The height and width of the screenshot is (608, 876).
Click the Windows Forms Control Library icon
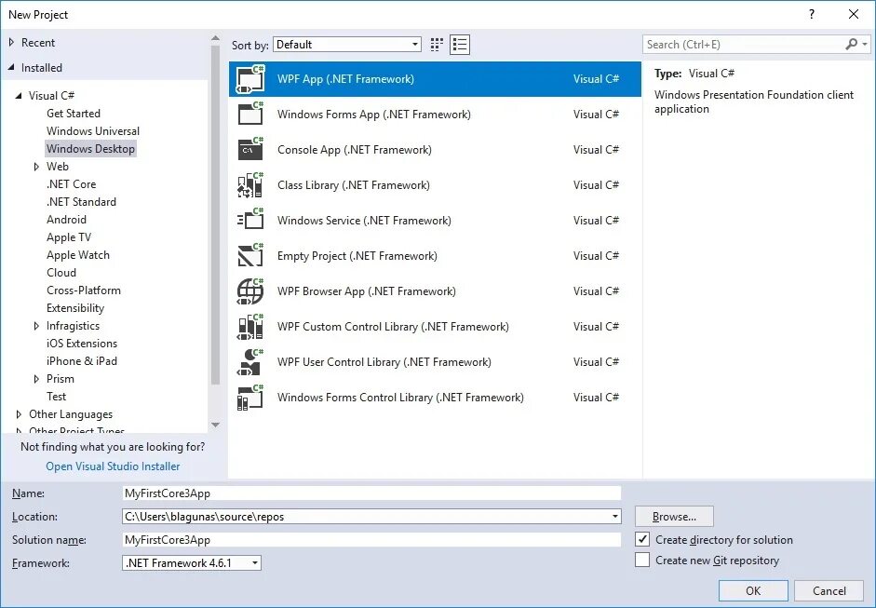(x=249, y=398)
